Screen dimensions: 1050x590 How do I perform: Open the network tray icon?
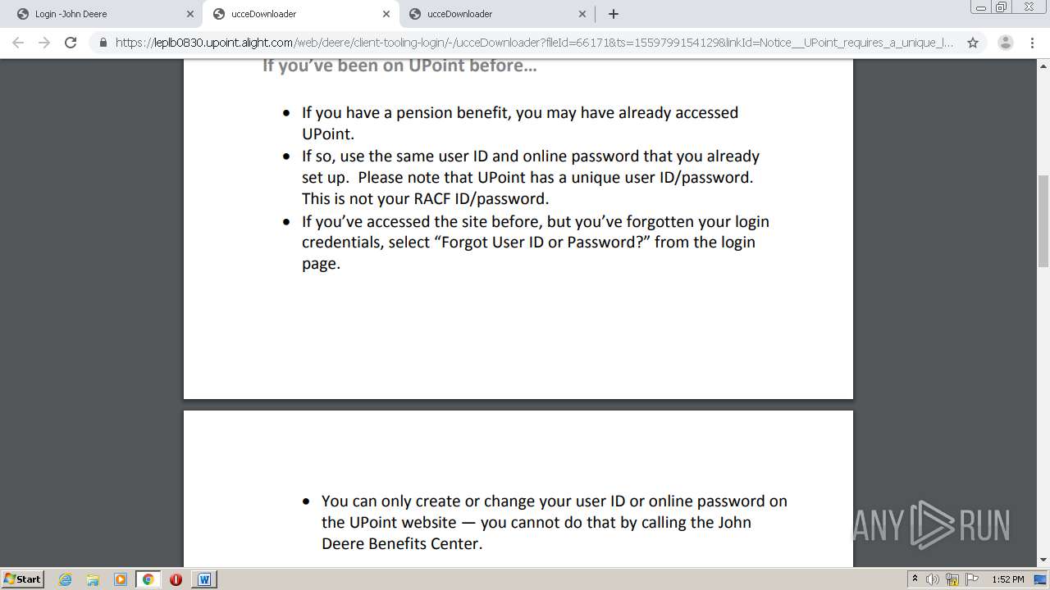[952, 579]
